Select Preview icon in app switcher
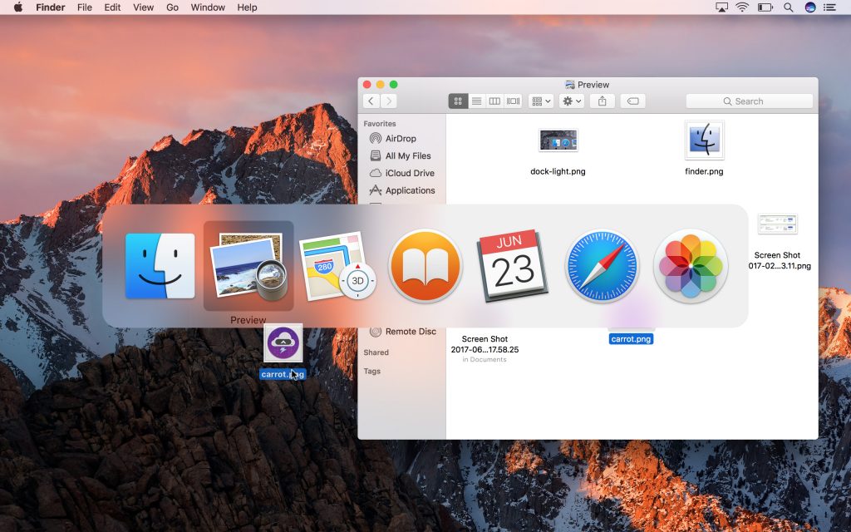 [248, 266]
